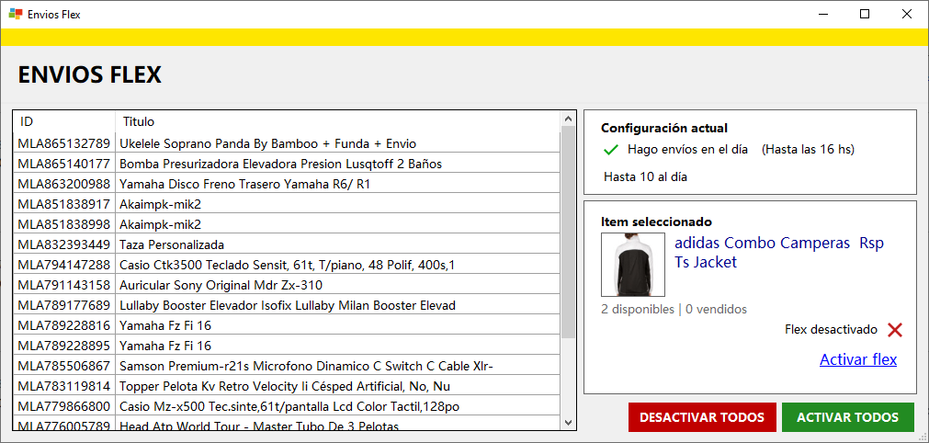Image resolution: width=929 pixels, height=443 pixels.
Task: Click the ENVIOS FLEX page heading
Action: (89, 75)
